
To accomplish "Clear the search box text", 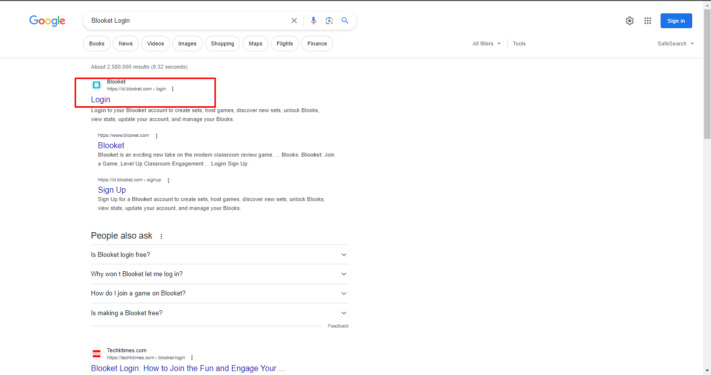I will pyautogui.click(x=294, y=21).
